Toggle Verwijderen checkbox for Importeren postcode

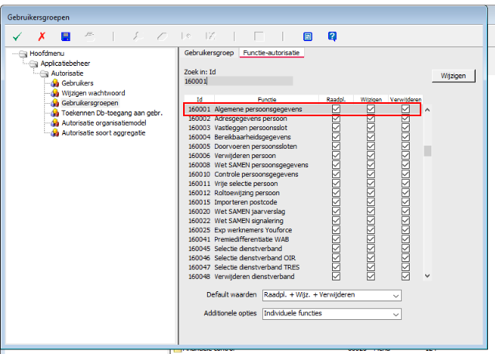pyautogui.click(x=406, y=202)
